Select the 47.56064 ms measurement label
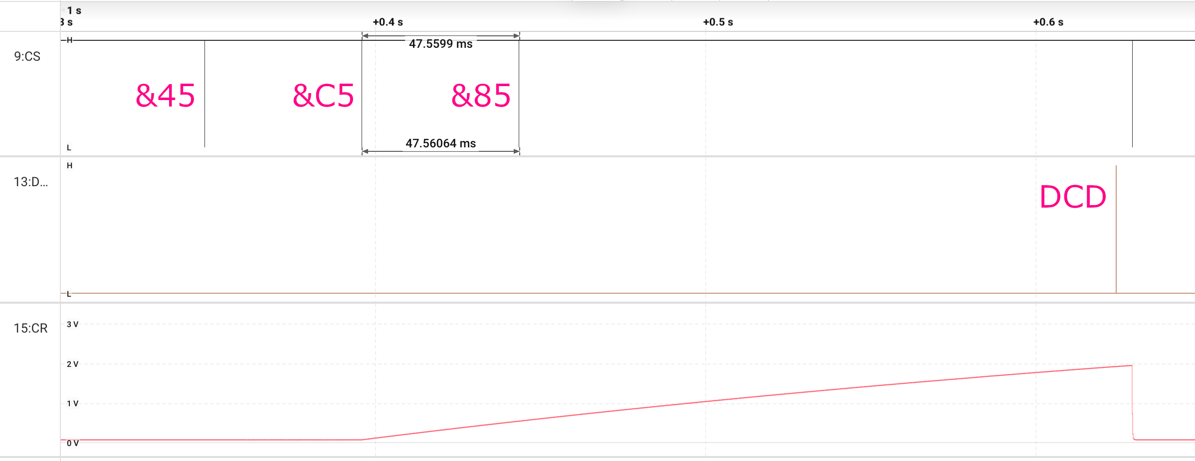1195x461 pixels. 440,143
